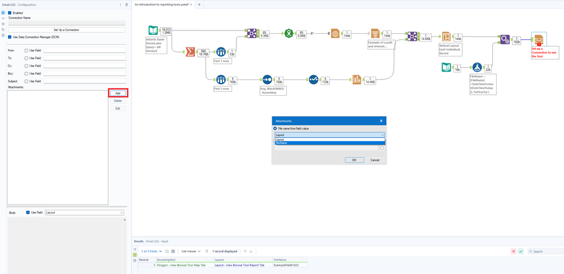Click the folder browse icon in Attachments dialog
This screenshot has width=564, height=274.
coord(382,148)
